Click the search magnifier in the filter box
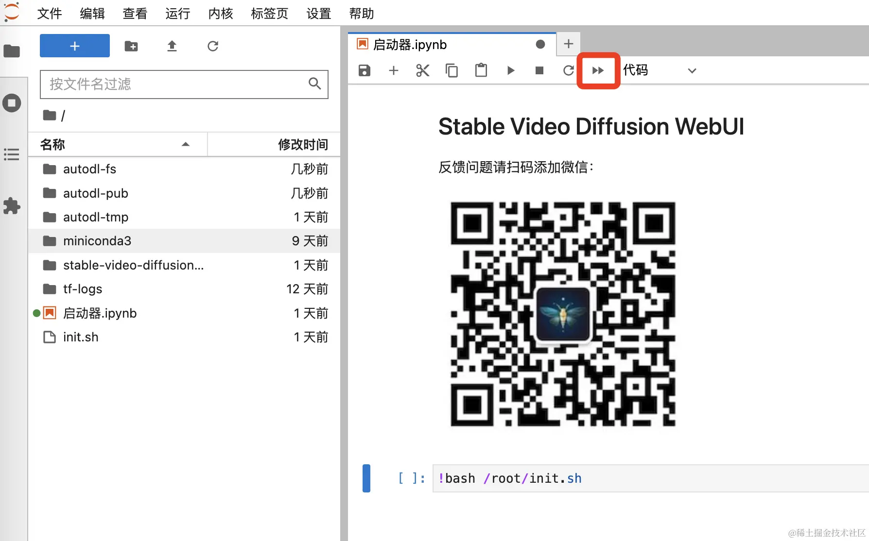This screenshot has width=869, height=541. [315, 84]
